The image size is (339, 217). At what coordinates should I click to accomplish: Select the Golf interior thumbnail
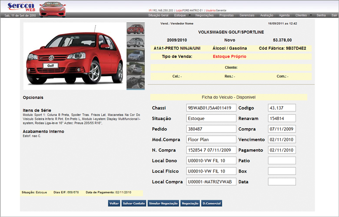136,82
